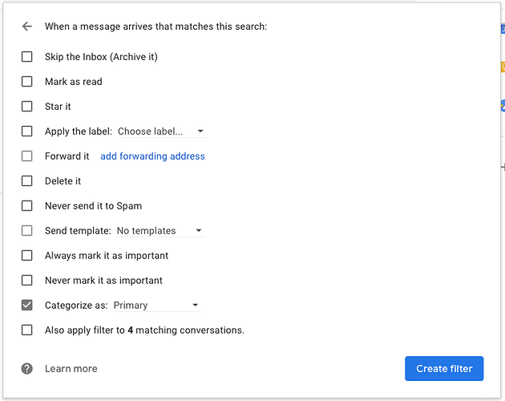This screenshot has width=505, height=401.
Task: Enable the Mark as read checkbox
Action: pos(27,82)
